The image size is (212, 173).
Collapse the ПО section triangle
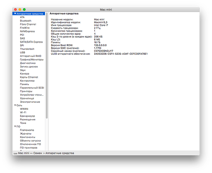point(15,126)
